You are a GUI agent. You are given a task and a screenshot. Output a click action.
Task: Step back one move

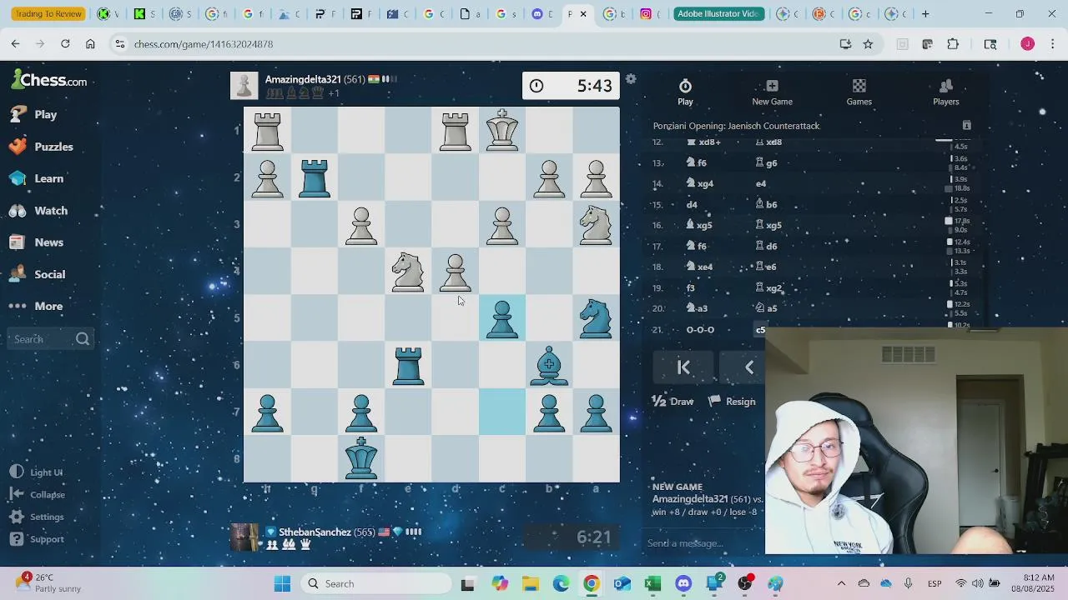[749, 367]
